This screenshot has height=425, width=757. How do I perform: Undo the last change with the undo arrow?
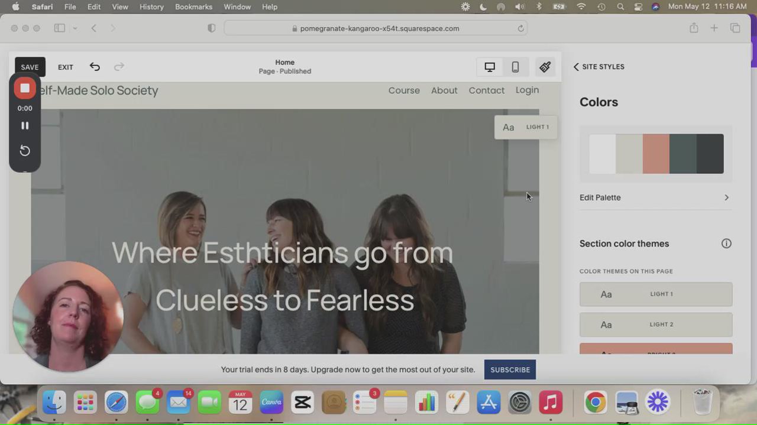(x=95, y=67)
